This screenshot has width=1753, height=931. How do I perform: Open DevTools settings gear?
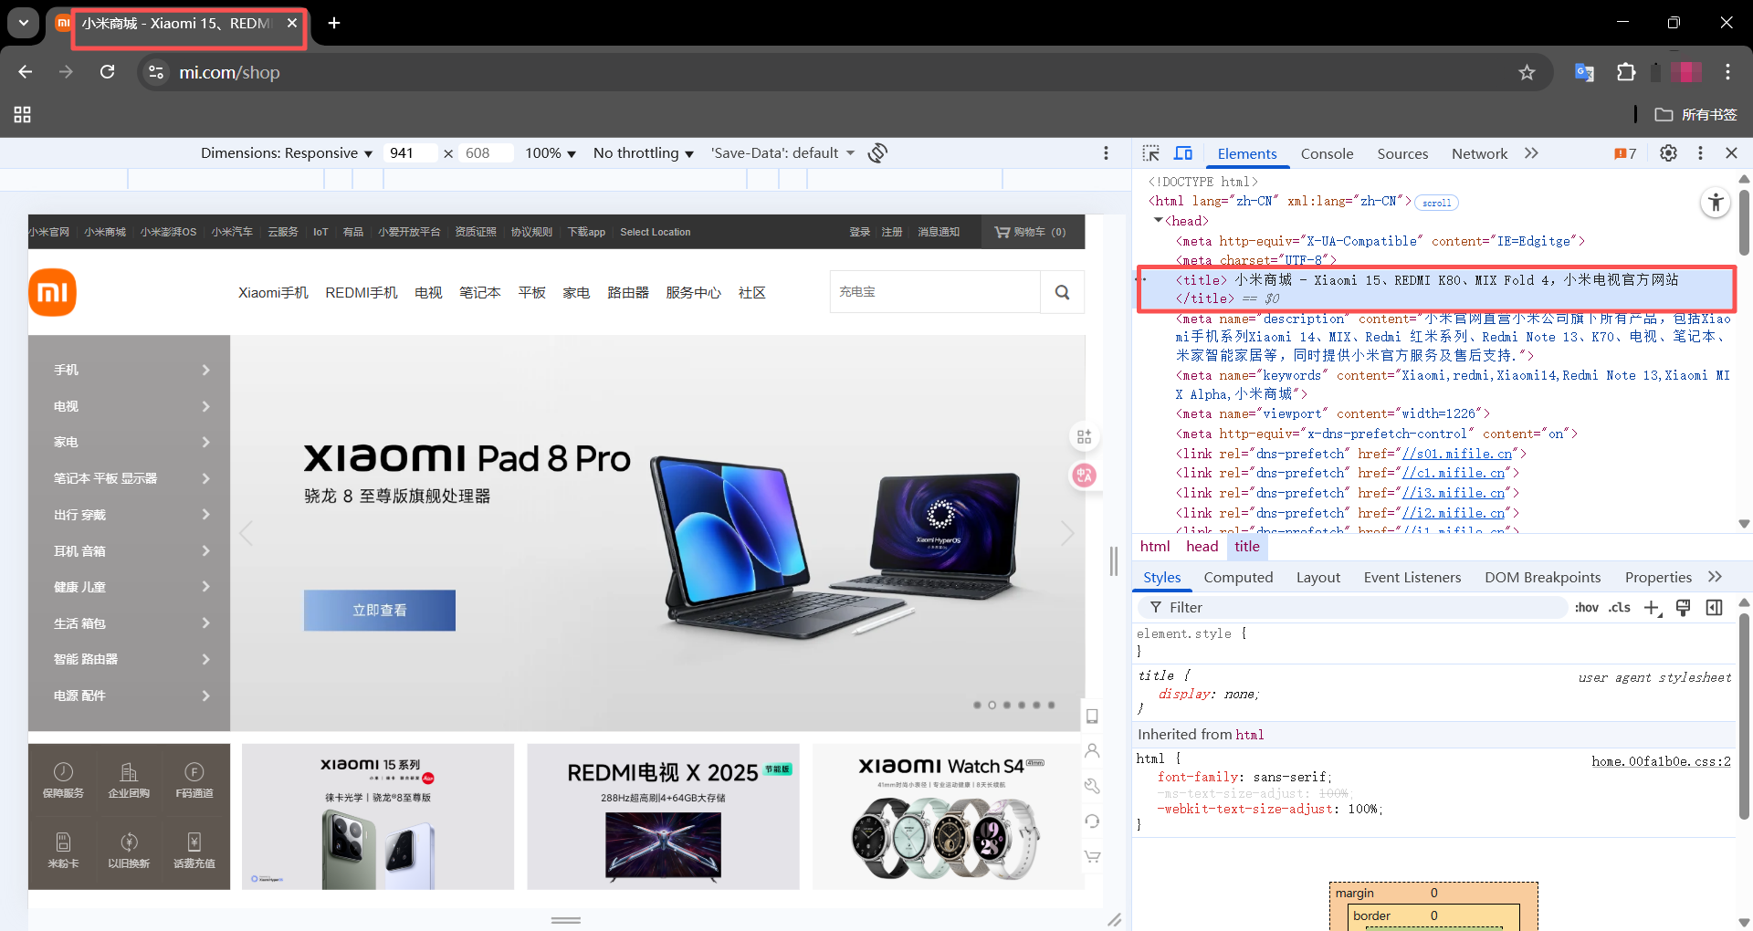1668,153
